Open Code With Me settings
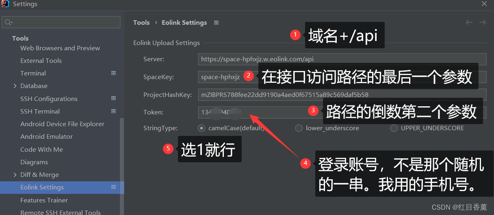 click(x=41, y=149)
